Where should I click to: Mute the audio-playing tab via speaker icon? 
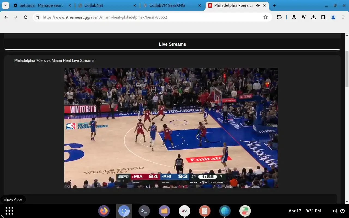point(258,5)
